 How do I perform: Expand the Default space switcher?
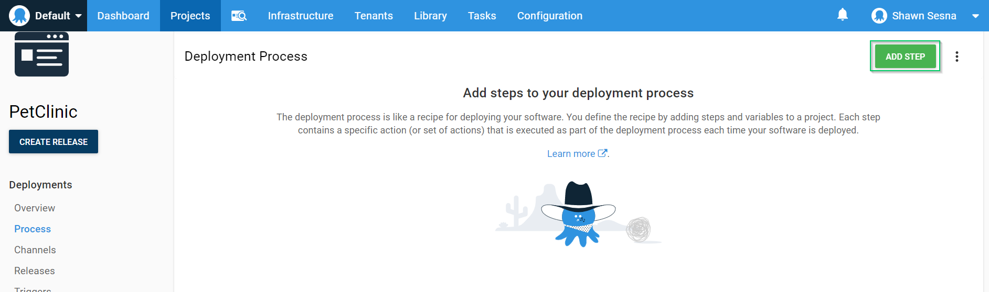tap(78, 16)
